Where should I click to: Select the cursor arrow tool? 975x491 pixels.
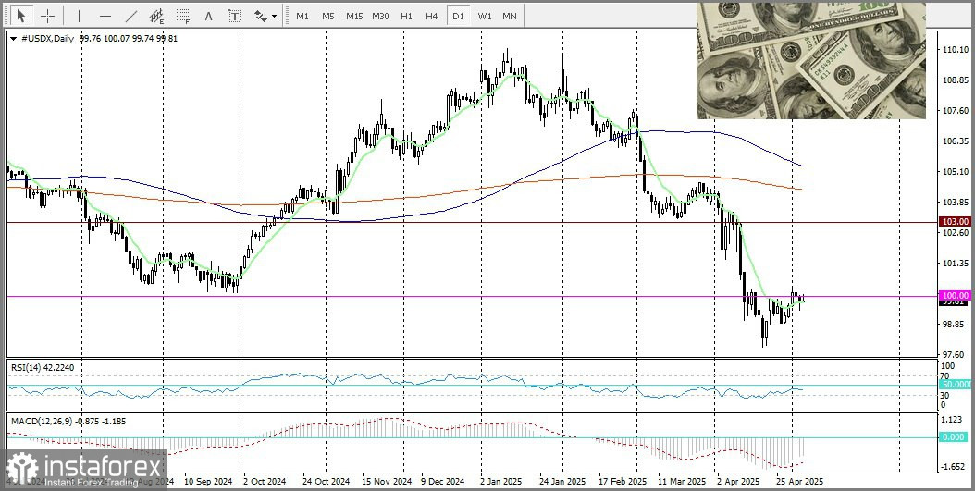21,16
